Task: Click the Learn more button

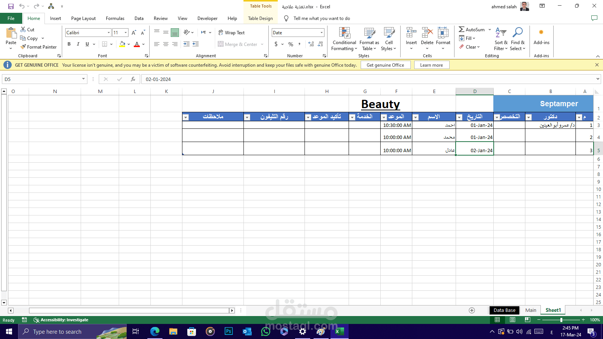Action: [x=432, y=65]
